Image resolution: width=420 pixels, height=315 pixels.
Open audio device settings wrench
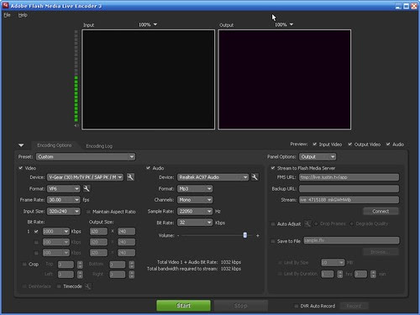click(x=255, y=177)
